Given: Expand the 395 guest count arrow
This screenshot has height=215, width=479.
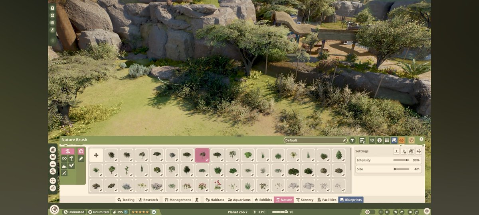Looking at the screenshot, I should [126, 212].
